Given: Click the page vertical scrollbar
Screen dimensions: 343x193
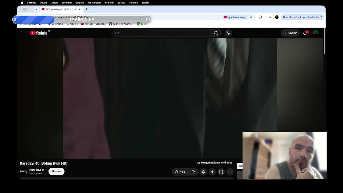Looking at the screenshot, I should coord(324,41).
